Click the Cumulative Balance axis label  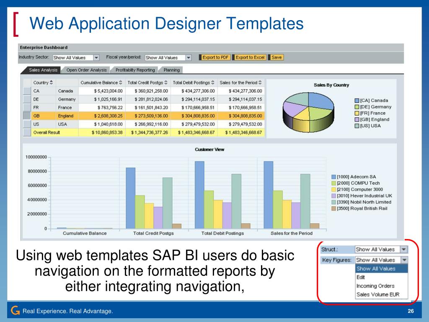tap(85, 233)
